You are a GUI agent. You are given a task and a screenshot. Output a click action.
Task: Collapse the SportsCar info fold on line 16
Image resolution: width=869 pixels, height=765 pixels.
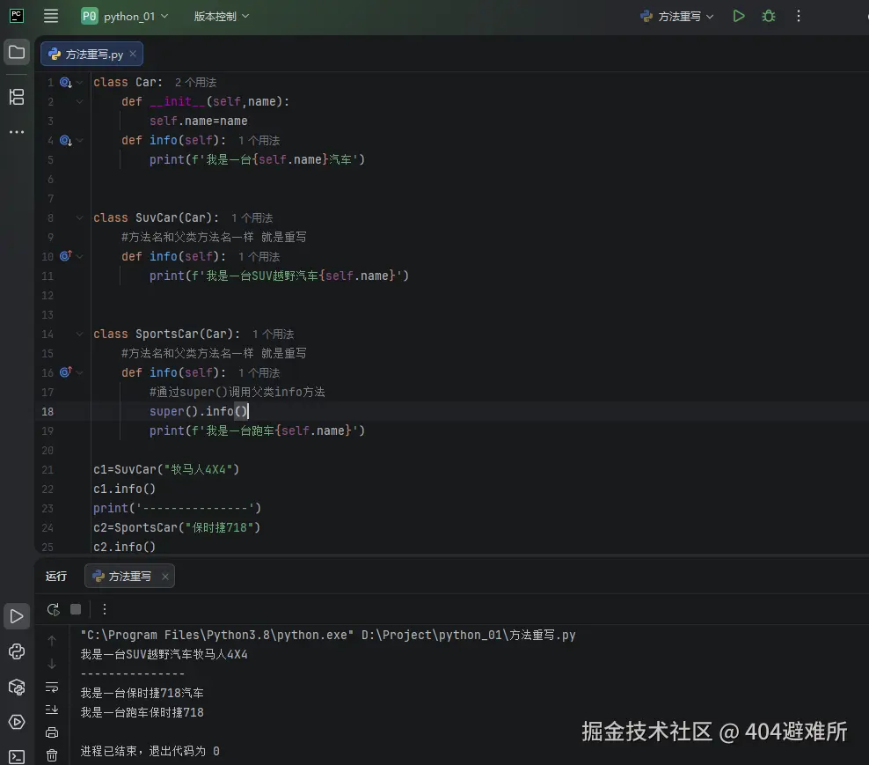click(80, 372)
